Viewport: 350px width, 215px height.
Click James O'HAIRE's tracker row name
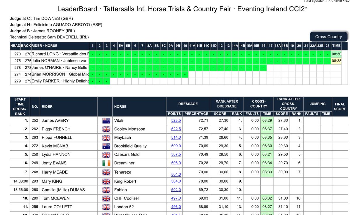(x=60, y=68)
